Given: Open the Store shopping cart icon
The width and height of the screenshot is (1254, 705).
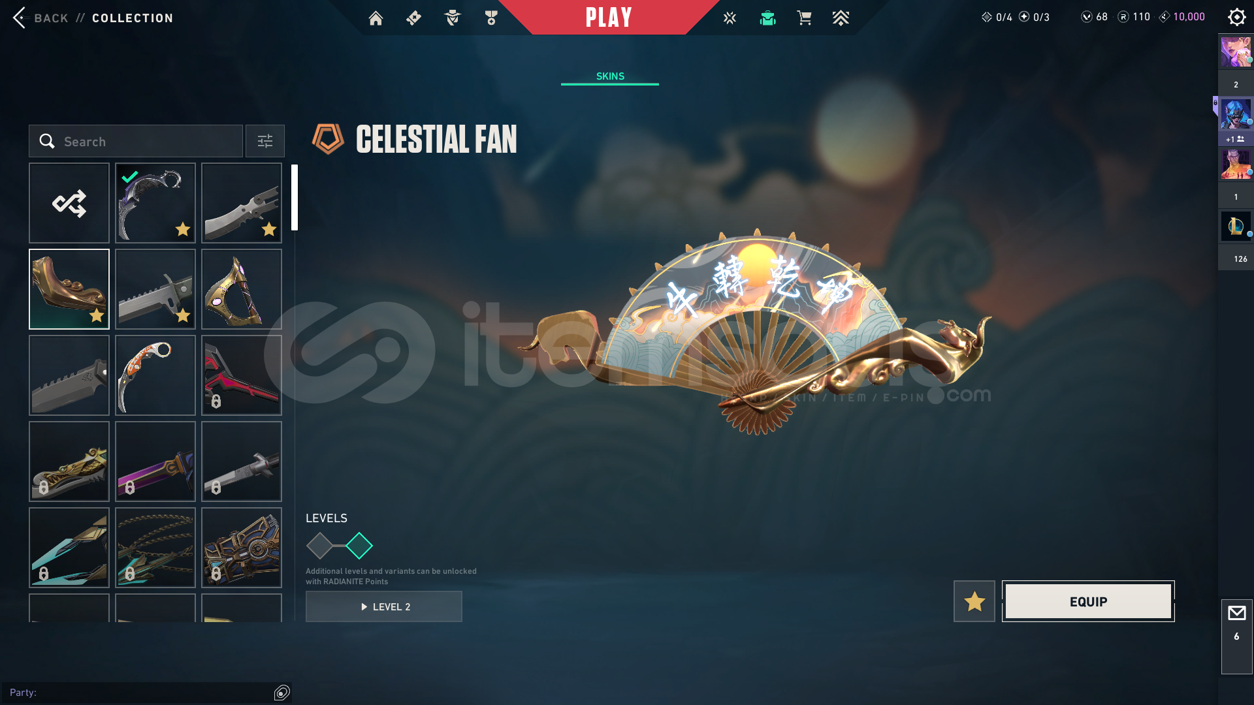Looking at the screenshot, I should pos(804,18).
